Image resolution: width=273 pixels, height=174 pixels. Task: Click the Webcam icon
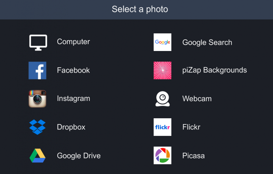pyautogui.click(x=163, y=99)
